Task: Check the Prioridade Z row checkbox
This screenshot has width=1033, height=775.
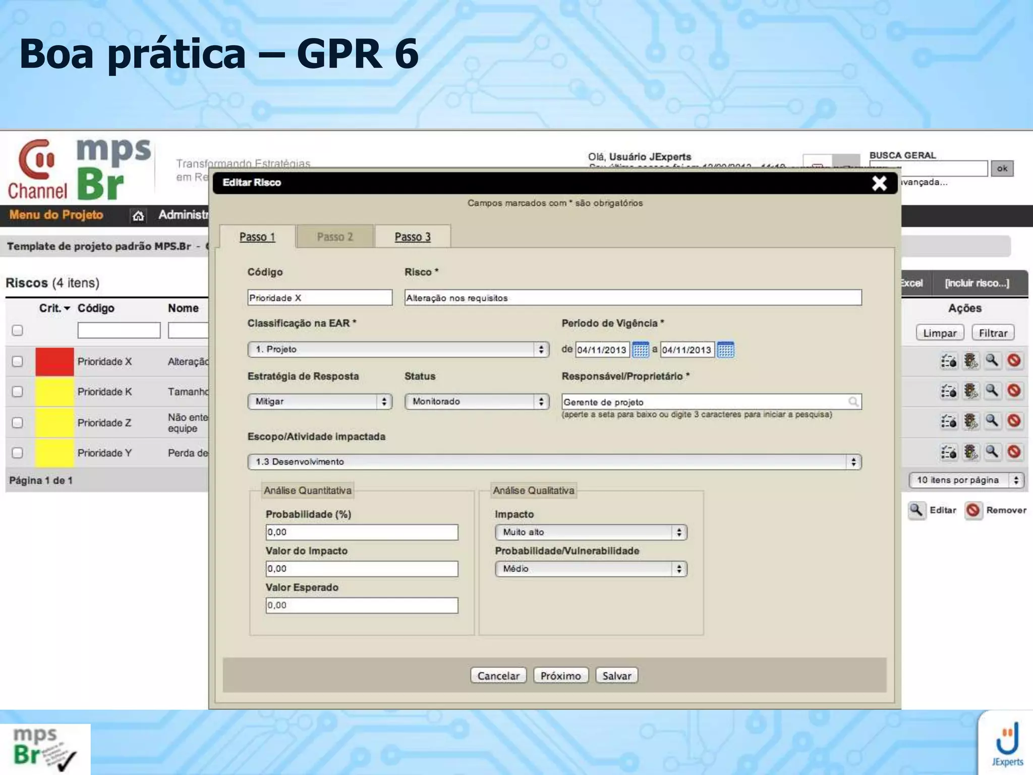Action: click(18, 422)
